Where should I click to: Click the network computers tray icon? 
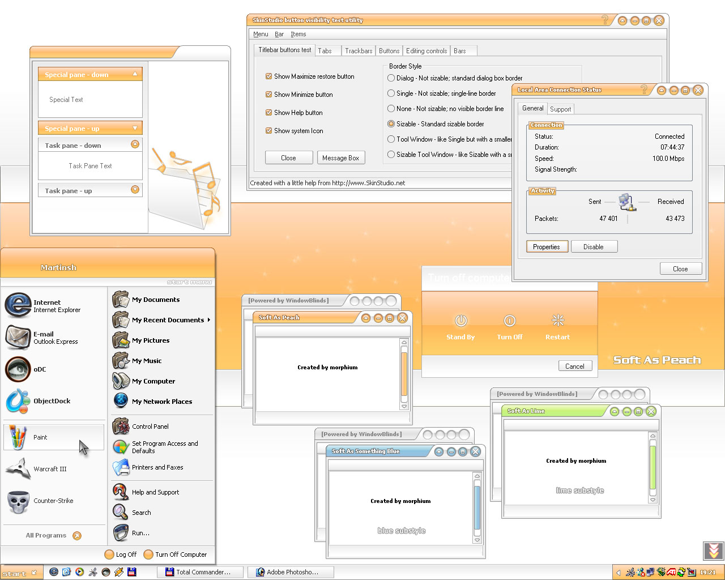651,572
